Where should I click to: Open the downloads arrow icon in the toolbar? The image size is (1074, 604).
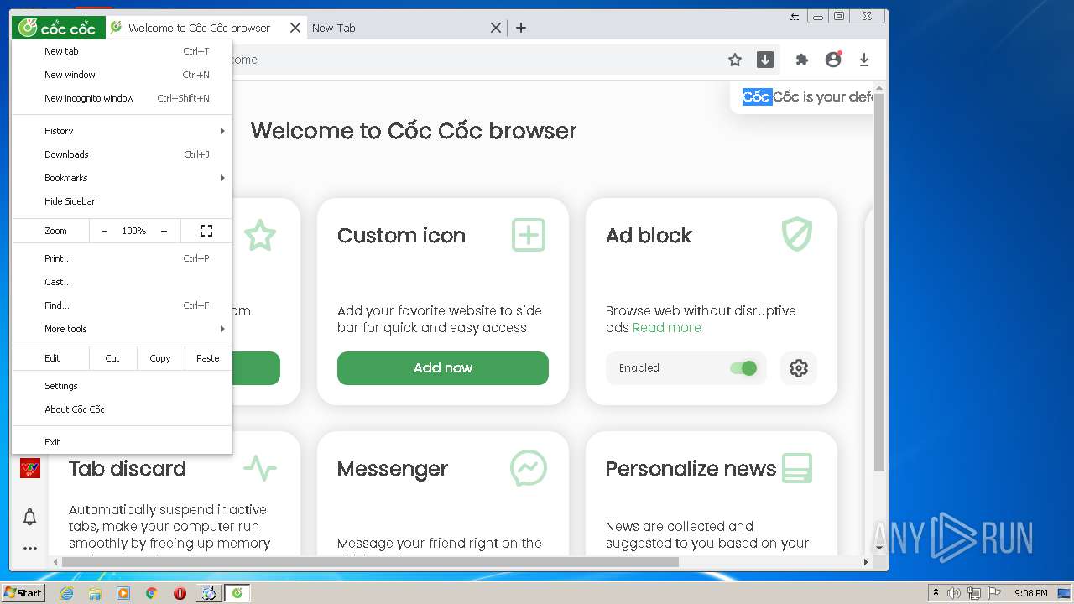pos(864,60)
